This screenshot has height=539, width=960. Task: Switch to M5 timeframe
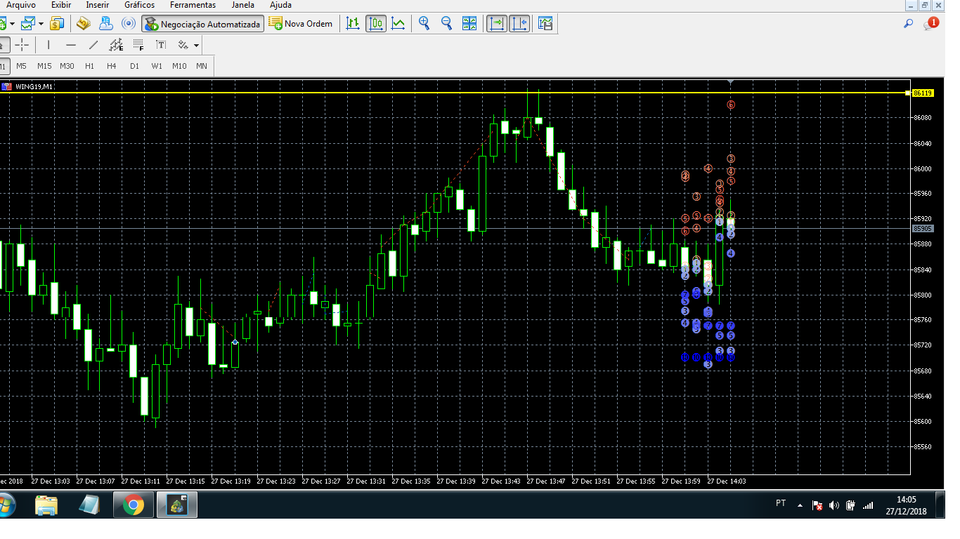coord(22,66)
